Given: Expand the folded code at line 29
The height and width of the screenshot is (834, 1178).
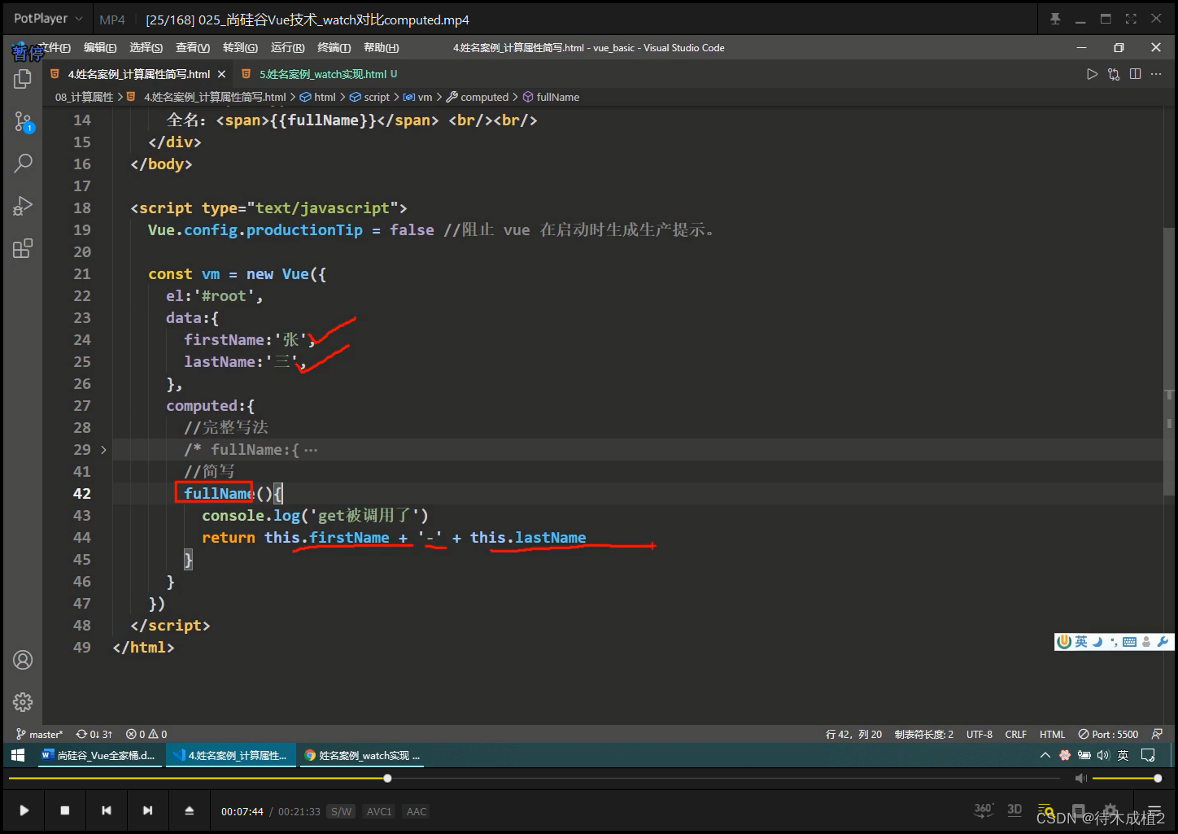Looking at the screenshot, I should (x=103, y=449).
